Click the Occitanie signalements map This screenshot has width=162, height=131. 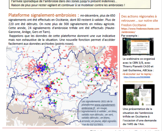click(x=62, y=86)
